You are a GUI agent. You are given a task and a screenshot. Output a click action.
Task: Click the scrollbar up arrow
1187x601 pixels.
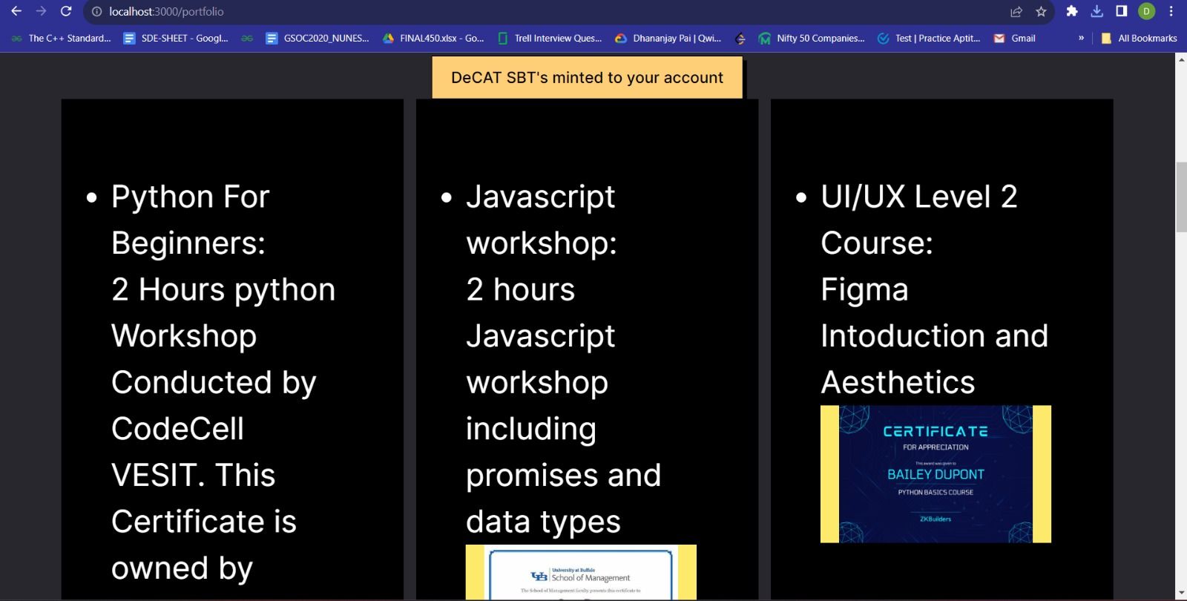tap(1181, 59)
